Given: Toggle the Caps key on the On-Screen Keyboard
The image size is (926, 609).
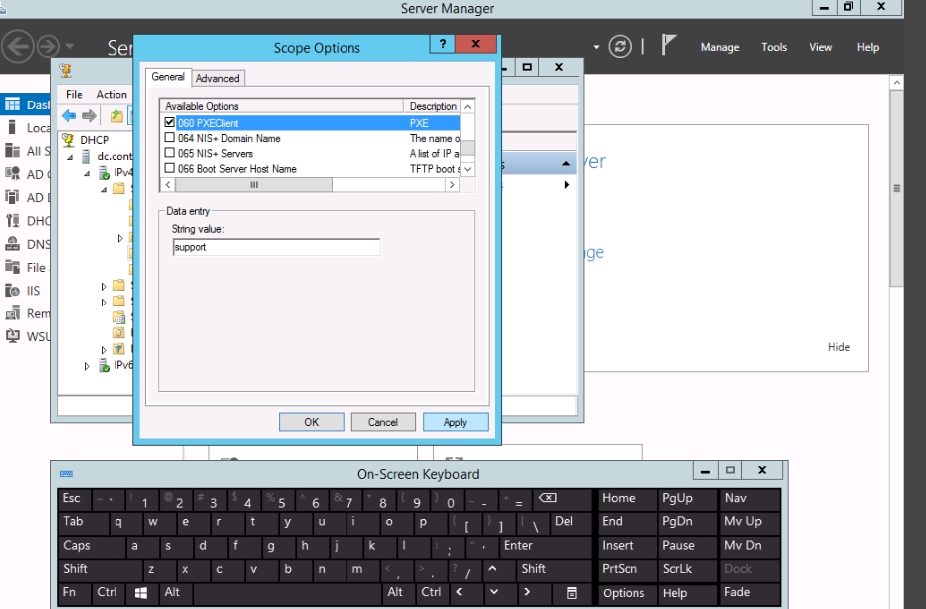Looking at the screenshot, I should click(92, 546).
